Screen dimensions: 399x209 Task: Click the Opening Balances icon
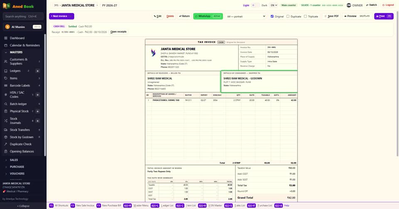(5, 151)
